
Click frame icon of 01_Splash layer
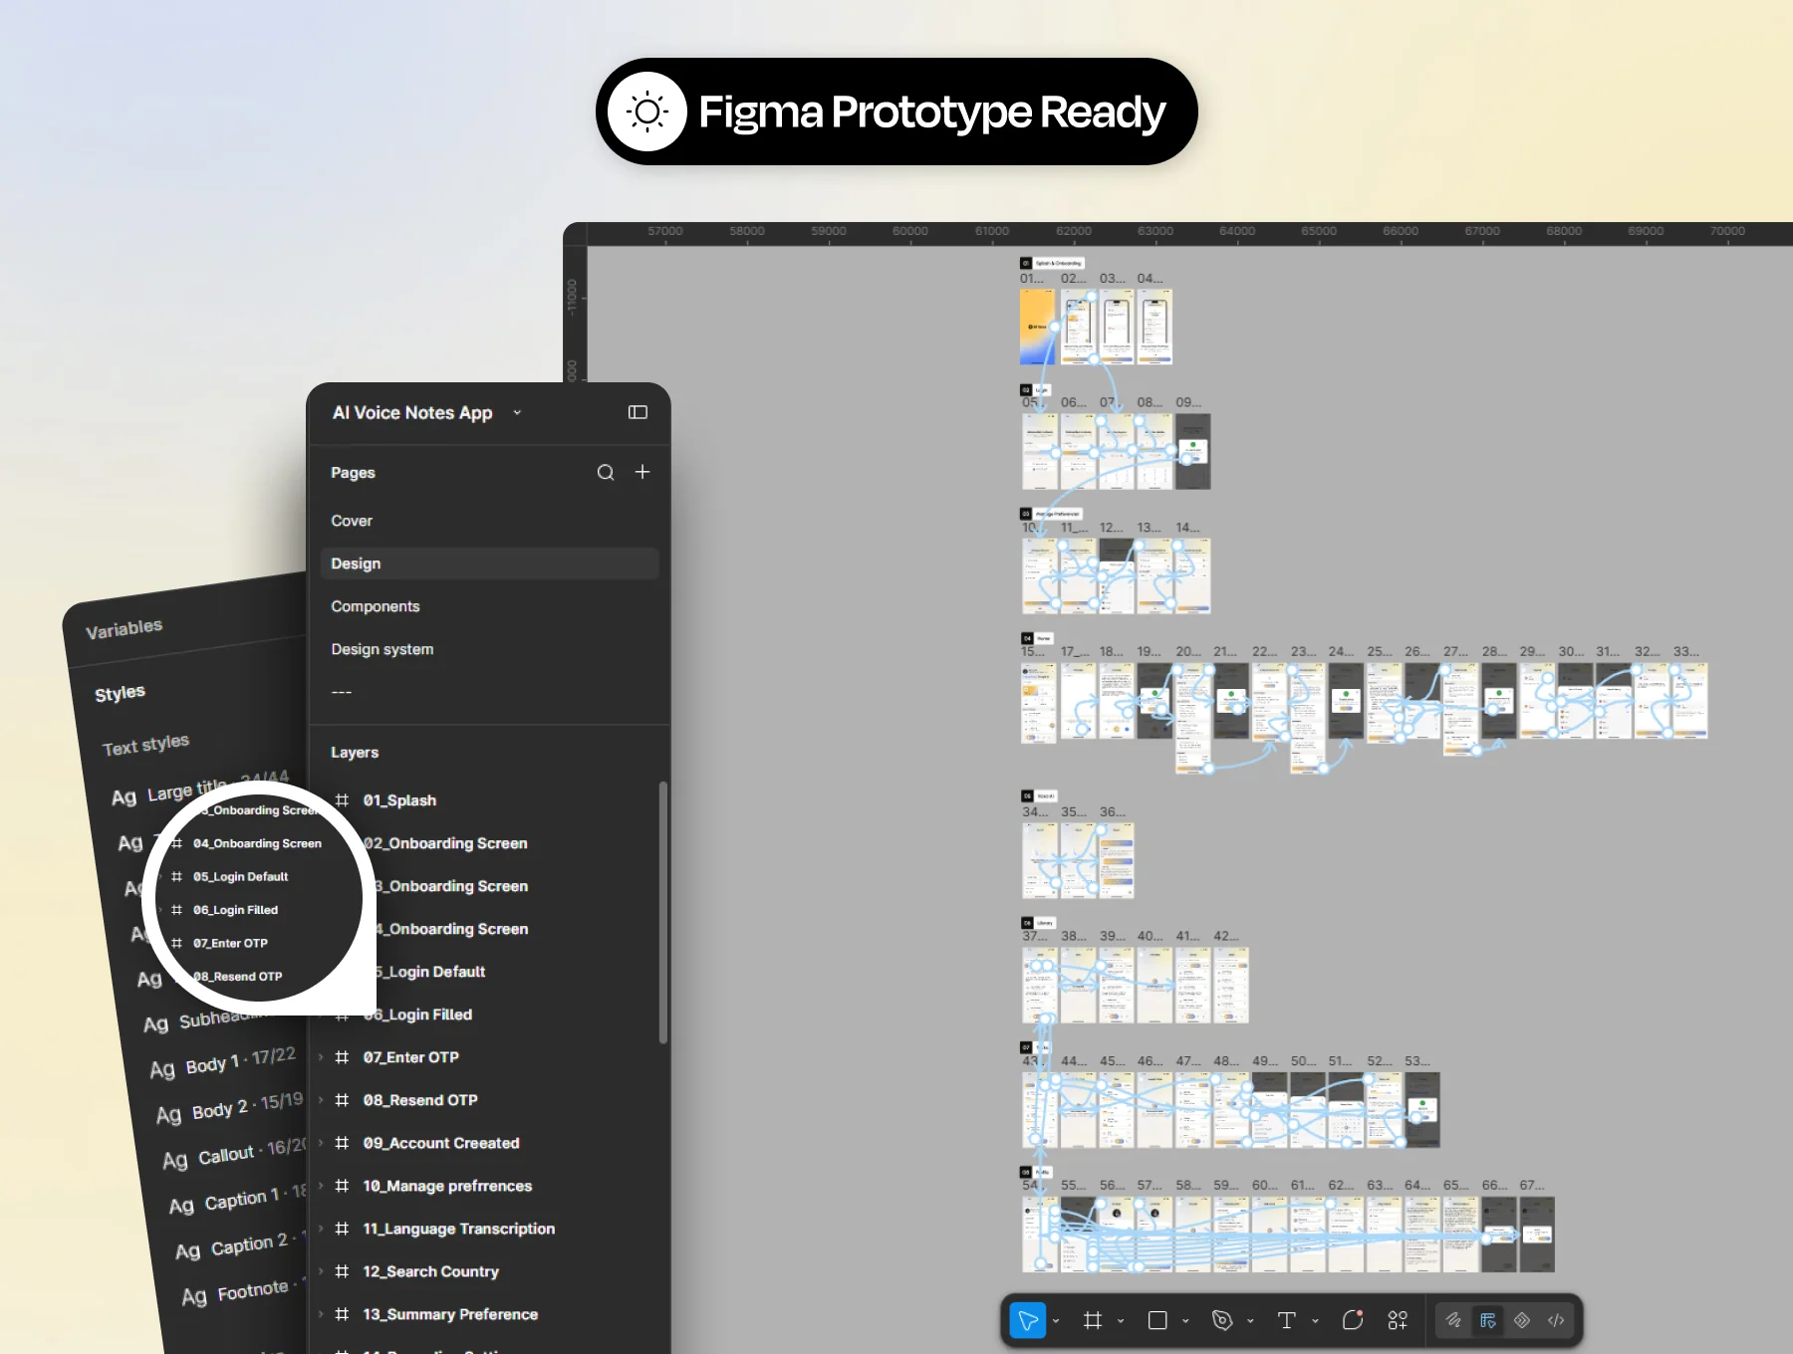(342, 800)
